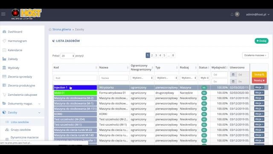Open Akcja menu for Mold-01

(x=259, y=92)
